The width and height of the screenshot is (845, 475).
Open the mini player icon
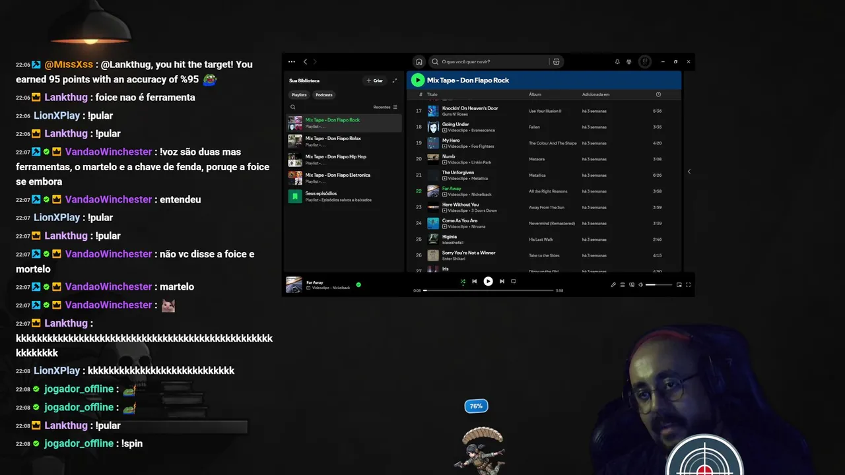[x=679, y=285]
